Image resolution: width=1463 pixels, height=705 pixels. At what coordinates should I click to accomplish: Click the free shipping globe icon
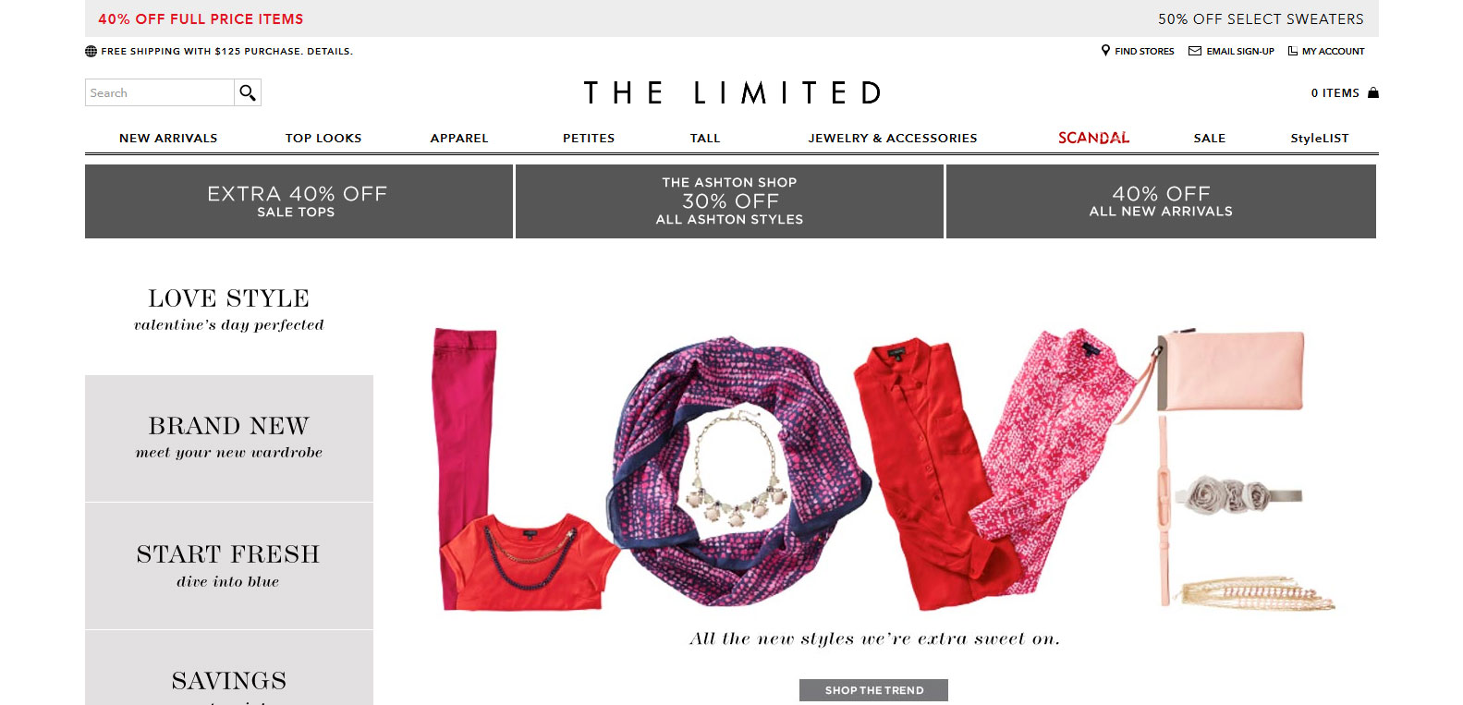click(x=91, y=52)
